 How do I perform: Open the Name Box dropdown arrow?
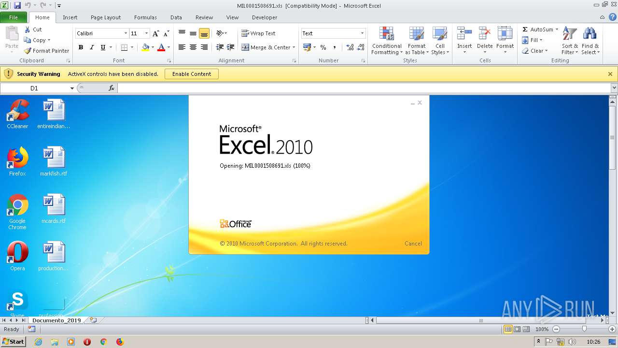72,88
